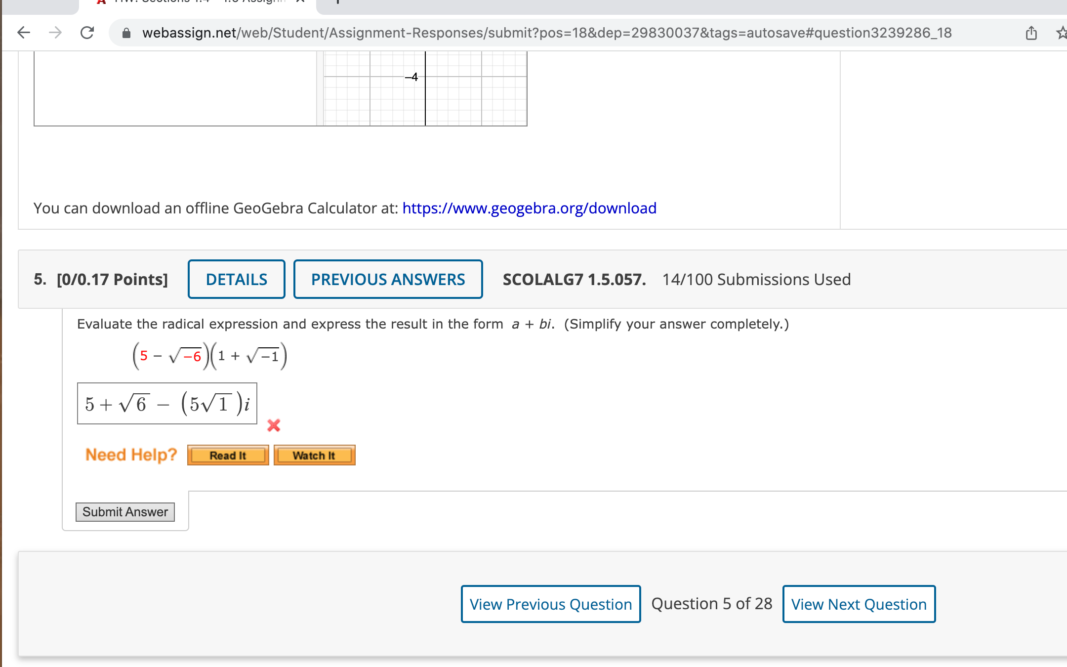This screenshot has width=1067, height=667.
Task: Expand the DETAILS section for question 5
Action: tap(236, 279)
